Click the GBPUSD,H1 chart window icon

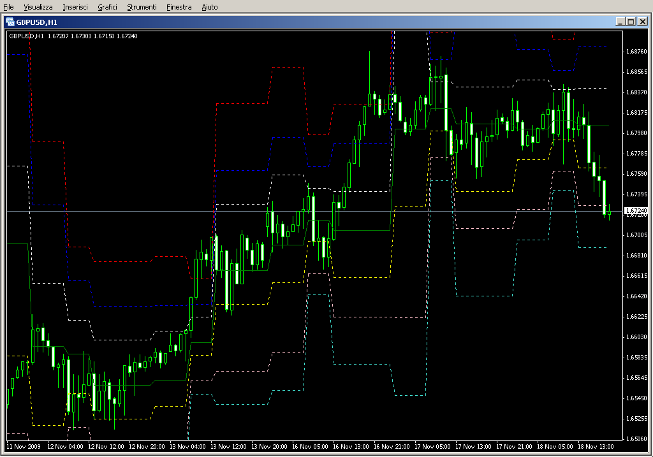(x=10, y=22)
